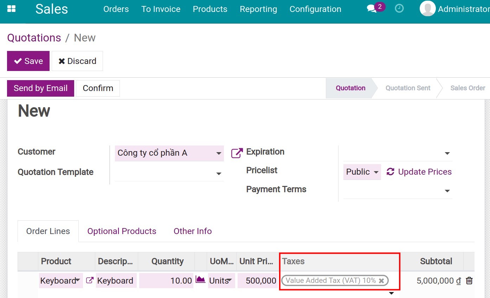Expand the Customer dropdown

(219, 153)
